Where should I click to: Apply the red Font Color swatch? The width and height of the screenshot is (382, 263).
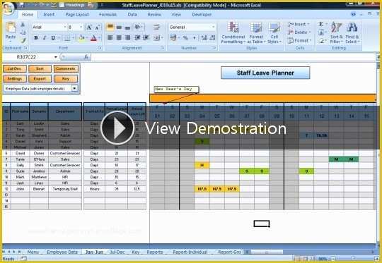(93, 37)
